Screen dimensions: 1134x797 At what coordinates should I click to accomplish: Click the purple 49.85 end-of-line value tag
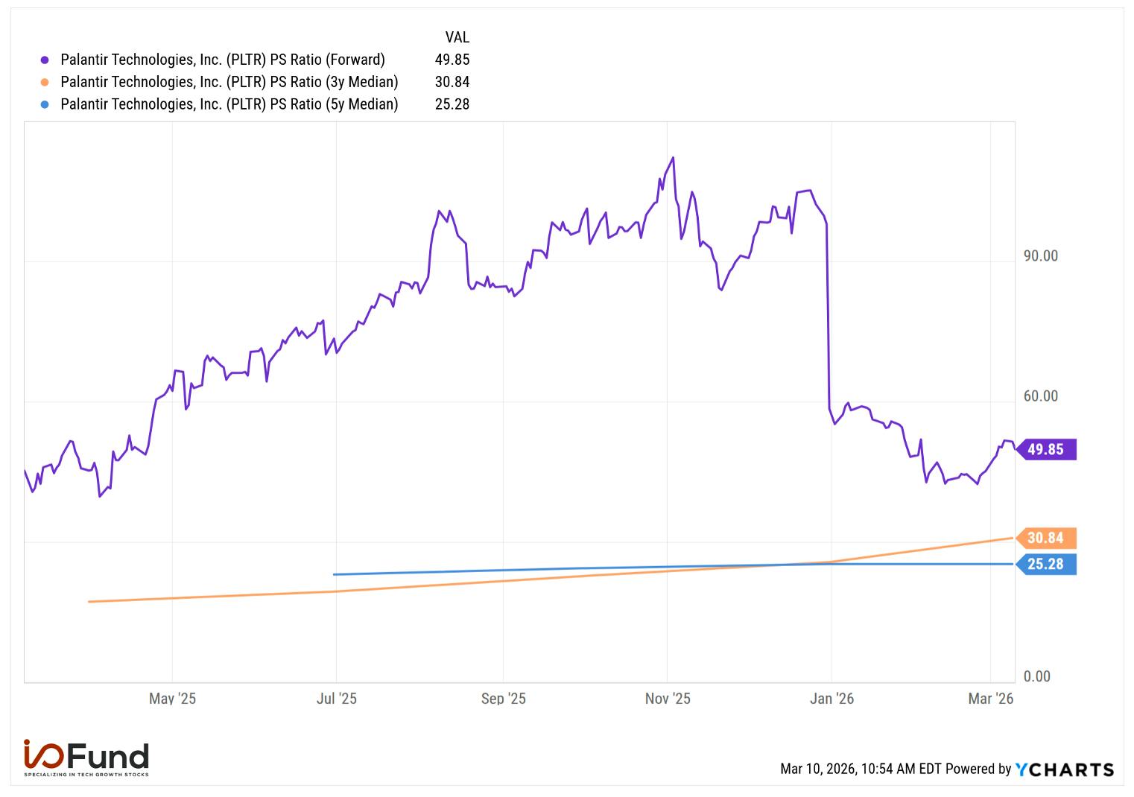tap(1046, 449)
